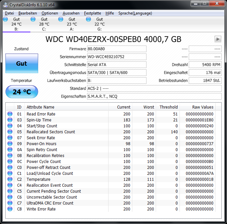Screen dimensions: 227x224
Task: Click the Temperature current value 128
Action: pyautogui.click(x=127, y=179)
